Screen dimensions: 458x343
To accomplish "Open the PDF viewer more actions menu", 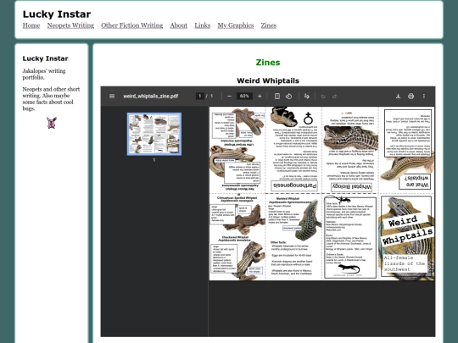I will tap(424, 97).
